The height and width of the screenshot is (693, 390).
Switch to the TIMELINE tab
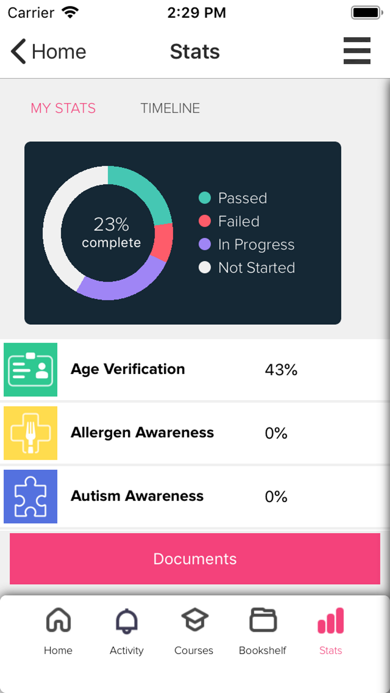(x=170, y=108)
